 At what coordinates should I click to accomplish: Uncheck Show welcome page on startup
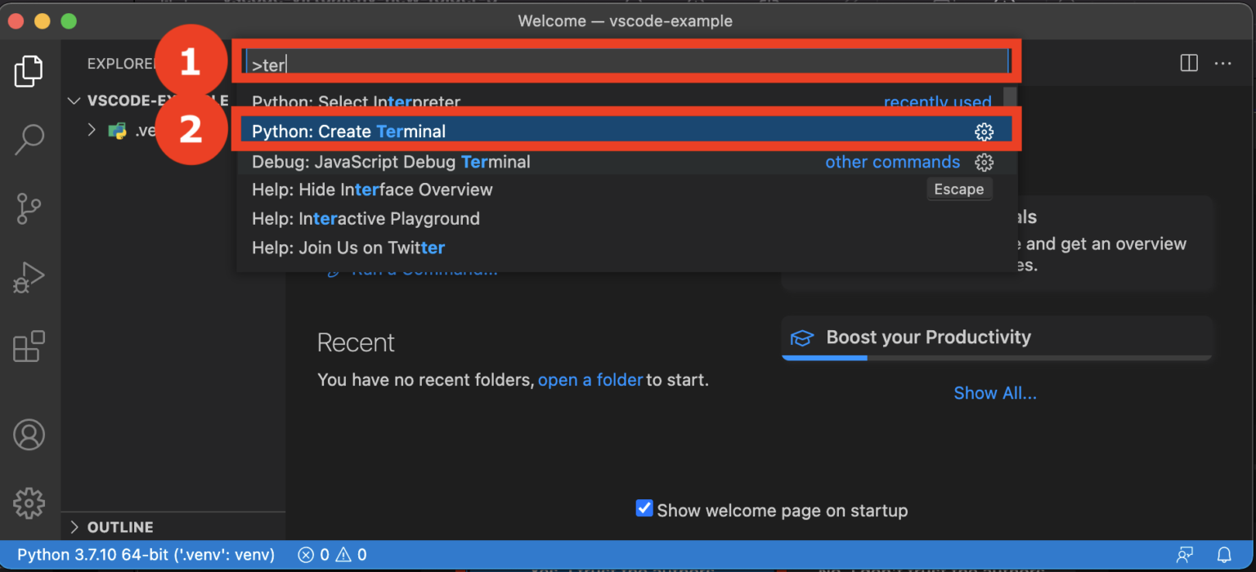pyautogui.click(x=644, y=509)
